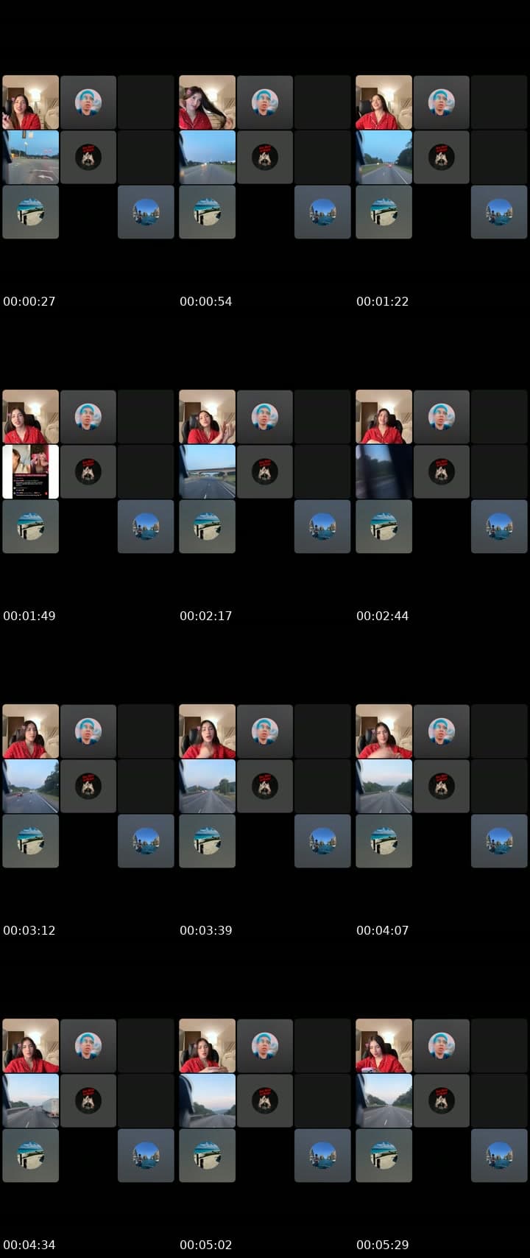Select the 00:03:39 timestamp label
The width and height of the screenshot is (530, 1258).
point(206,930)
